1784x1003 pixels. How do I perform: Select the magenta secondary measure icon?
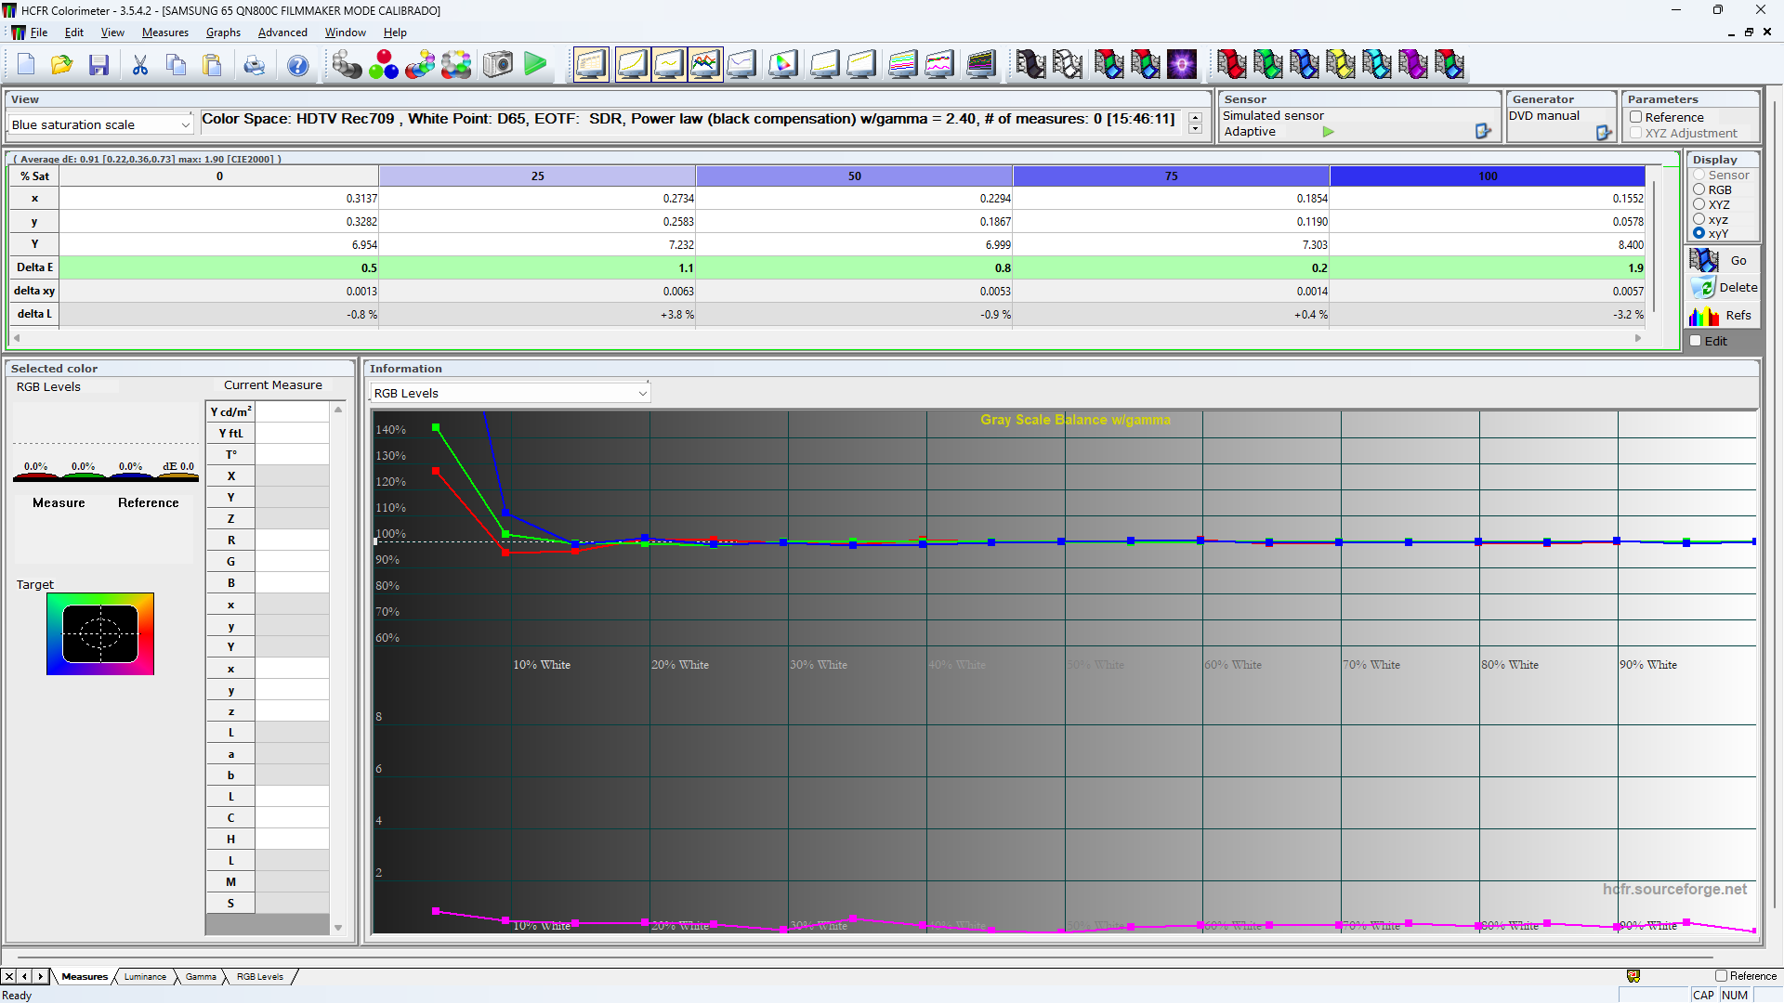(x=1413, y=64)
